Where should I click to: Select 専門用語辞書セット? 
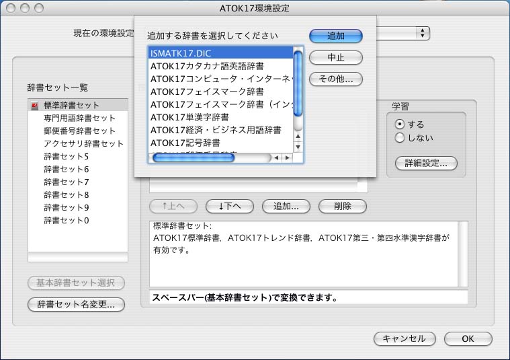click(x=78, y=118)
